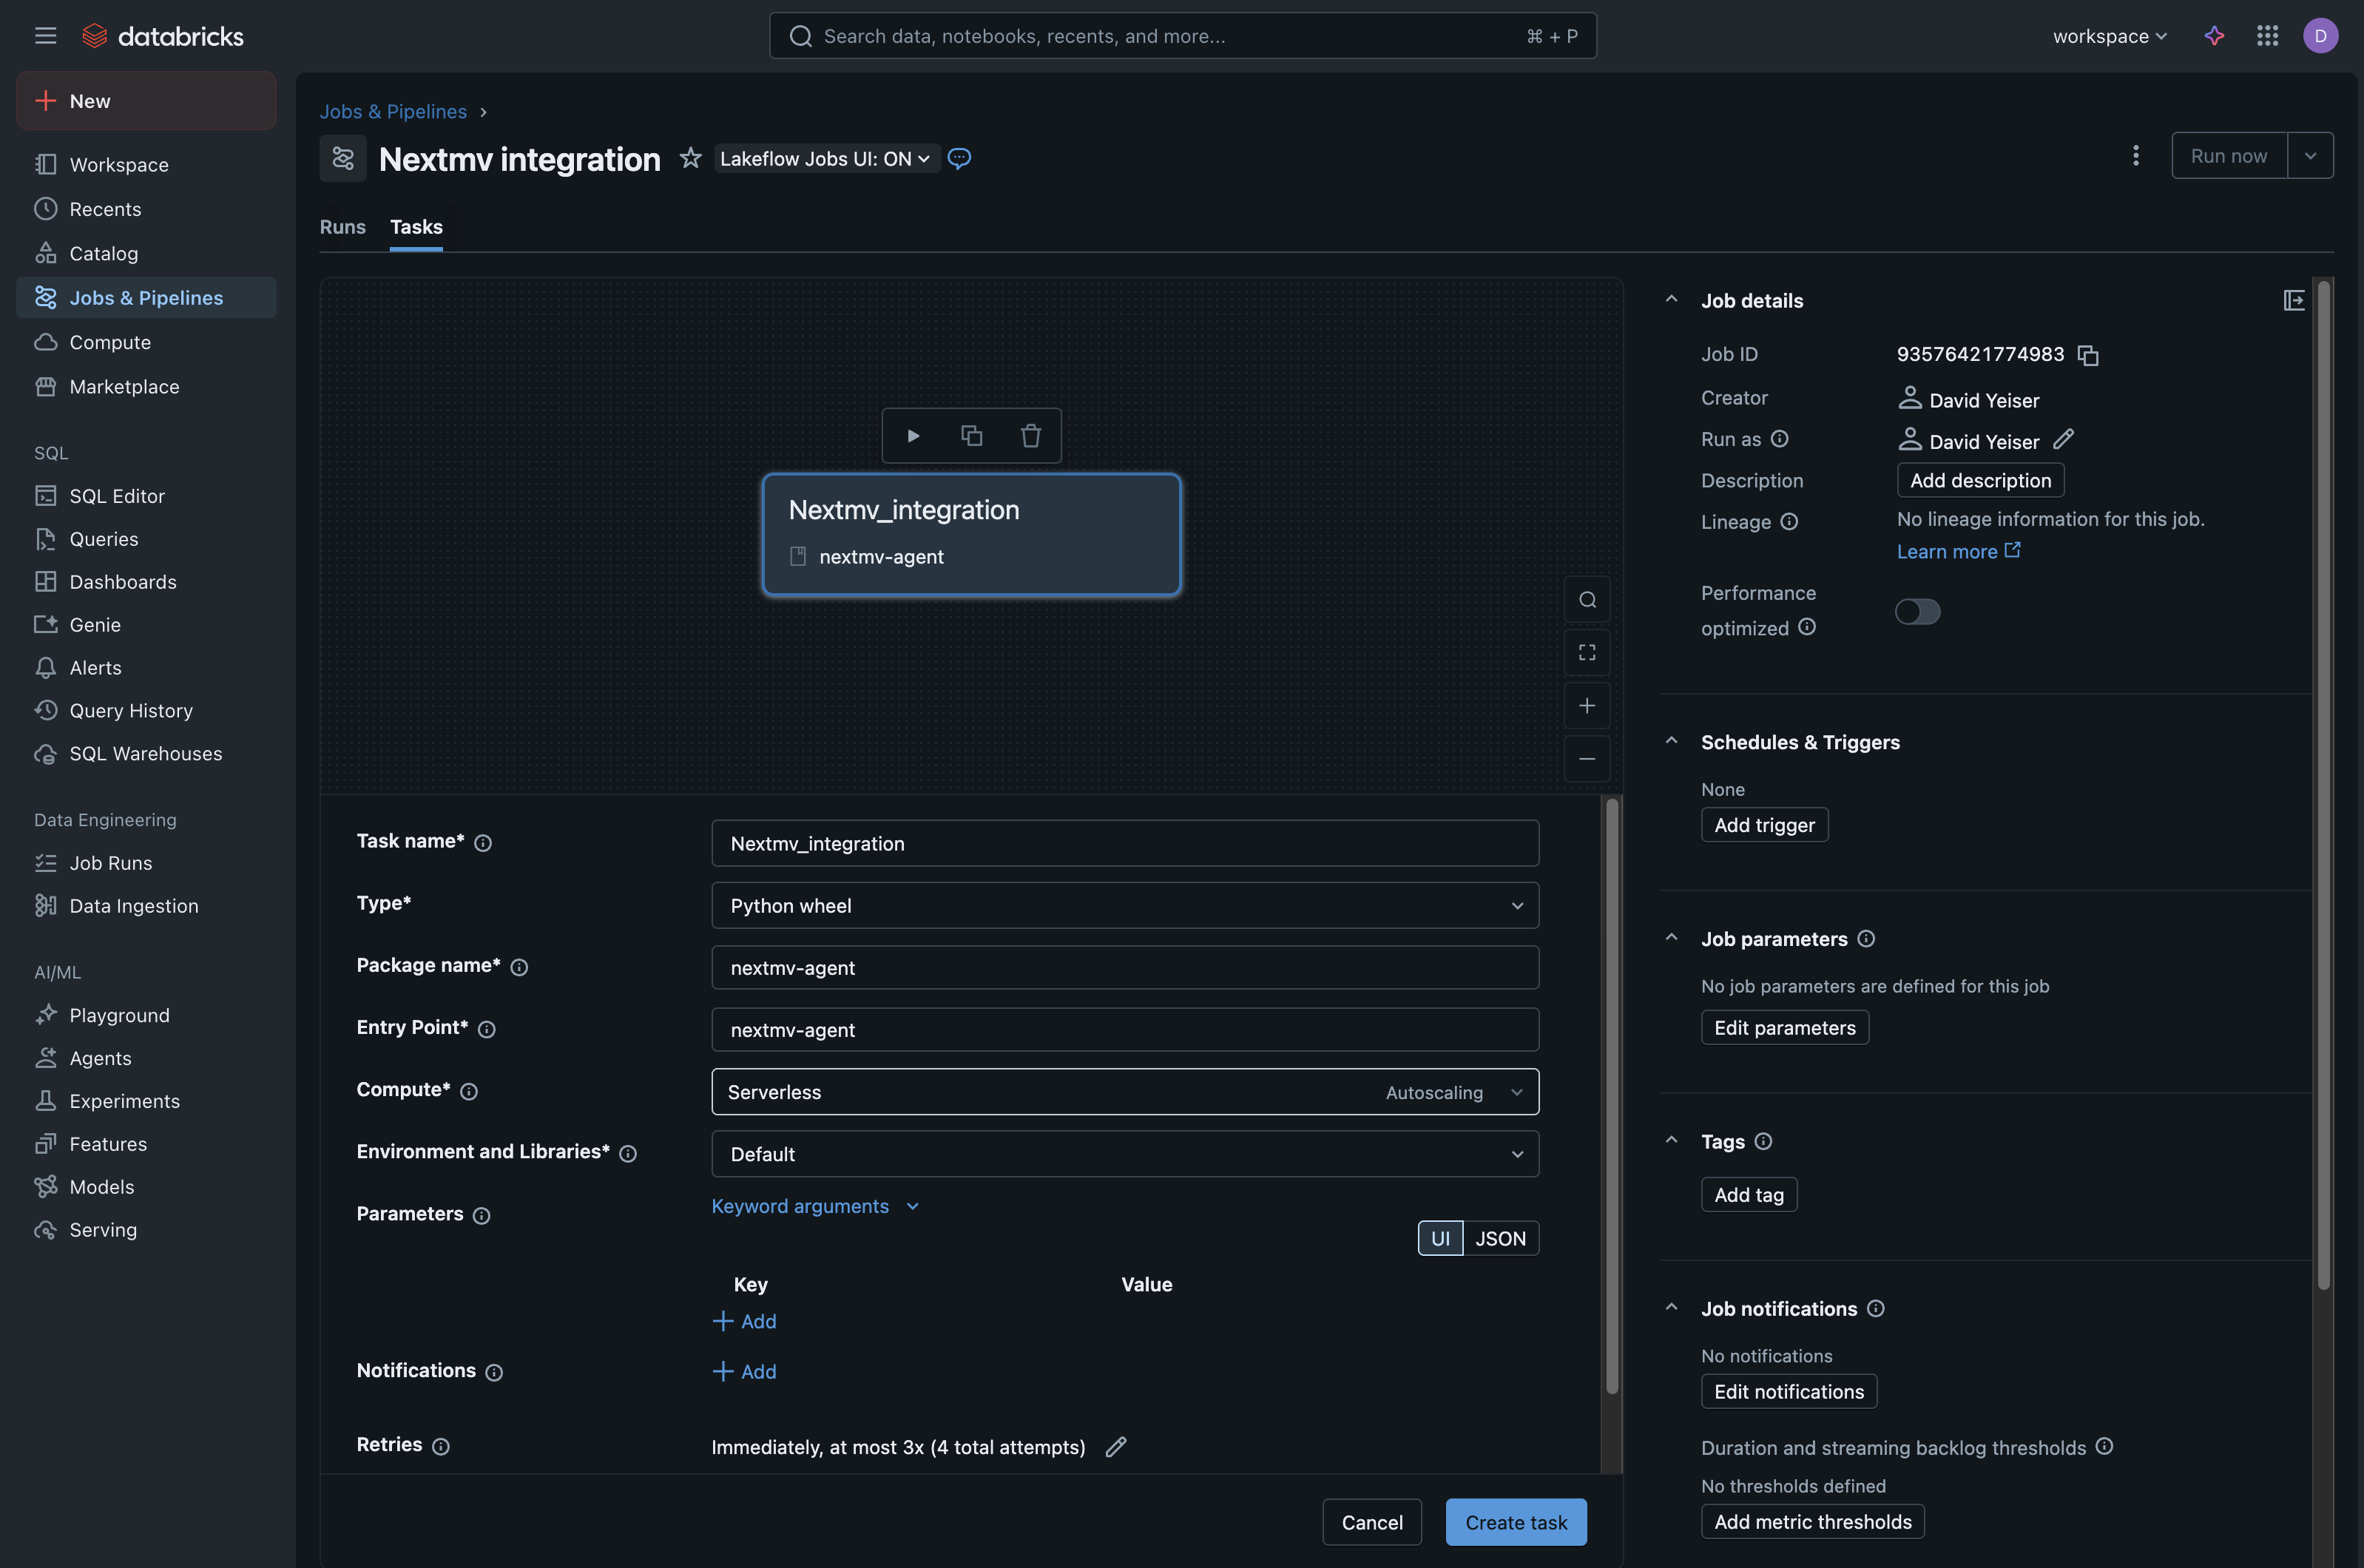The width and height of the screenshot is (2364, 1568).
Task: Clone the task via the duplicate icon
Action: click(x=971, y=435)
